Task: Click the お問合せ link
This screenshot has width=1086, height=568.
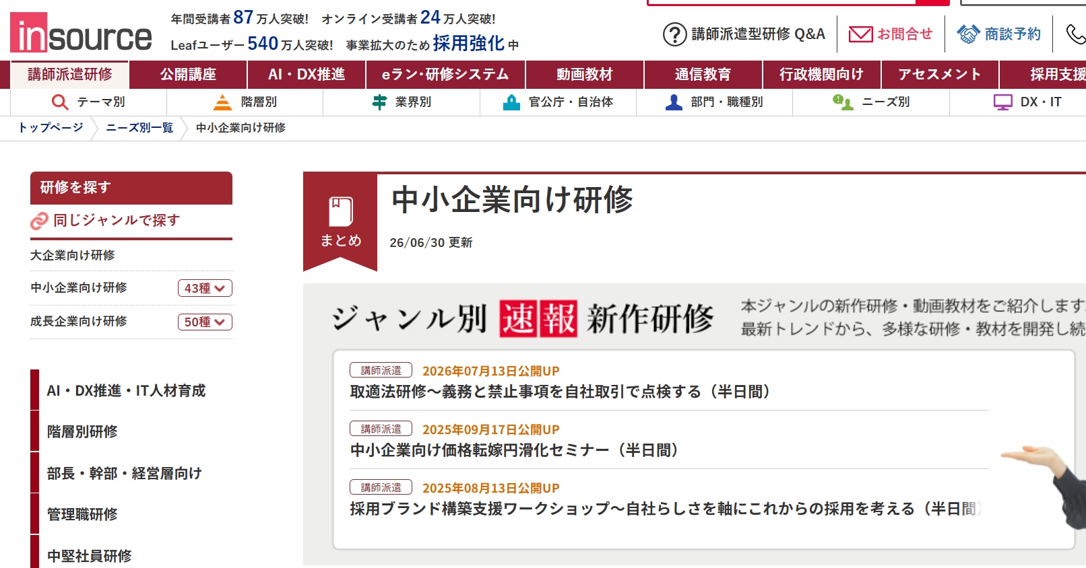Action: (x=905, y=34)
